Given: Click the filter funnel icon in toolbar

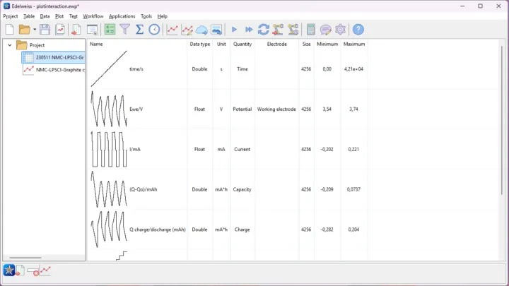Looking at the screenshot, I should point(124,30).
